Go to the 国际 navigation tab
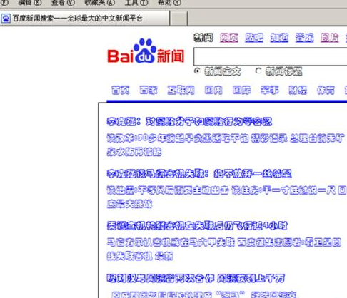Viewport: 347px width, 298px height. 241,91
